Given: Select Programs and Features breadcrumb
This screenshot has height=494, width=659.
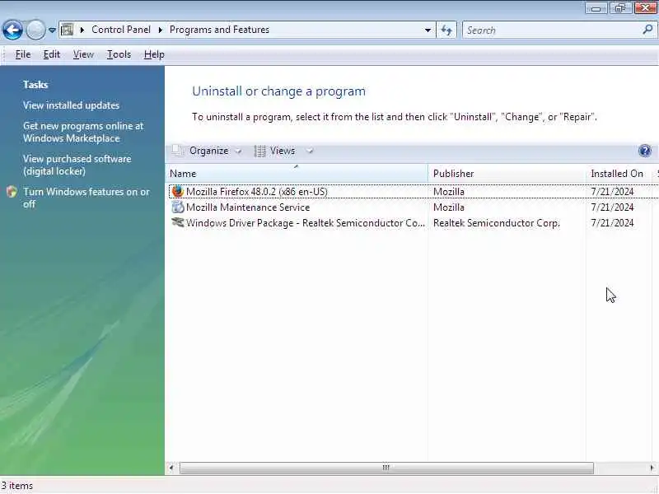Looking at the screenshot, I should (219, 30).
